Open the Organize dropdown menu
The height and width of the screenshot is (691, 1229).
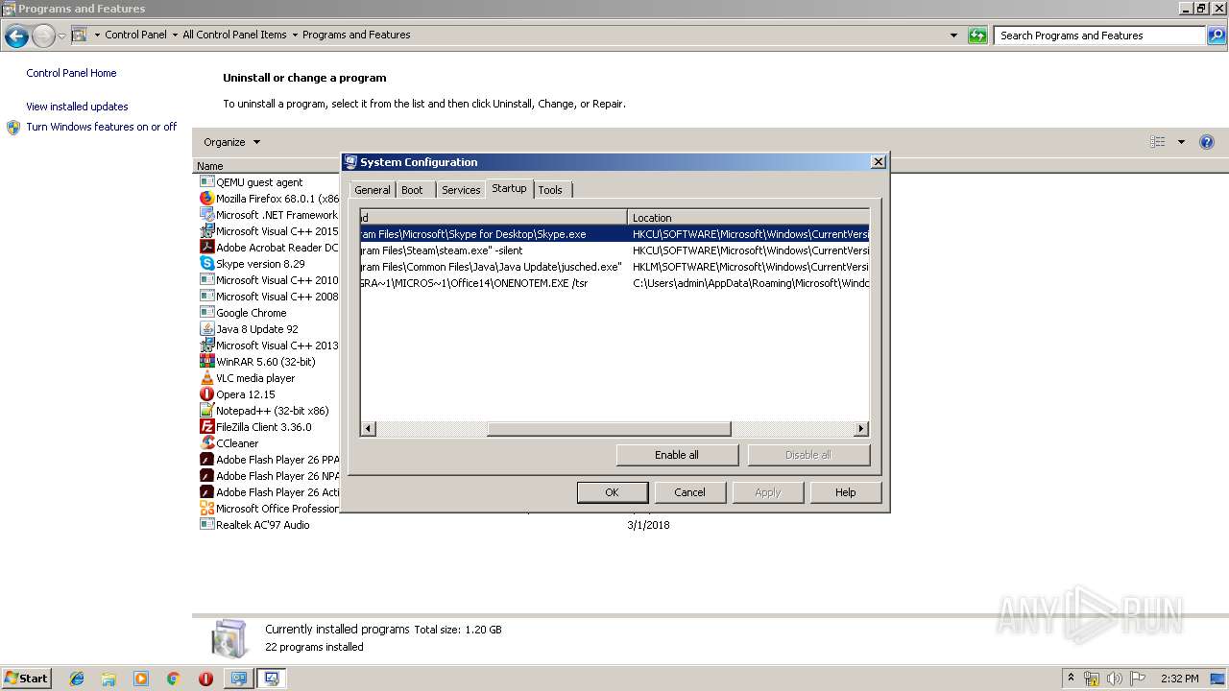point(231,142)
